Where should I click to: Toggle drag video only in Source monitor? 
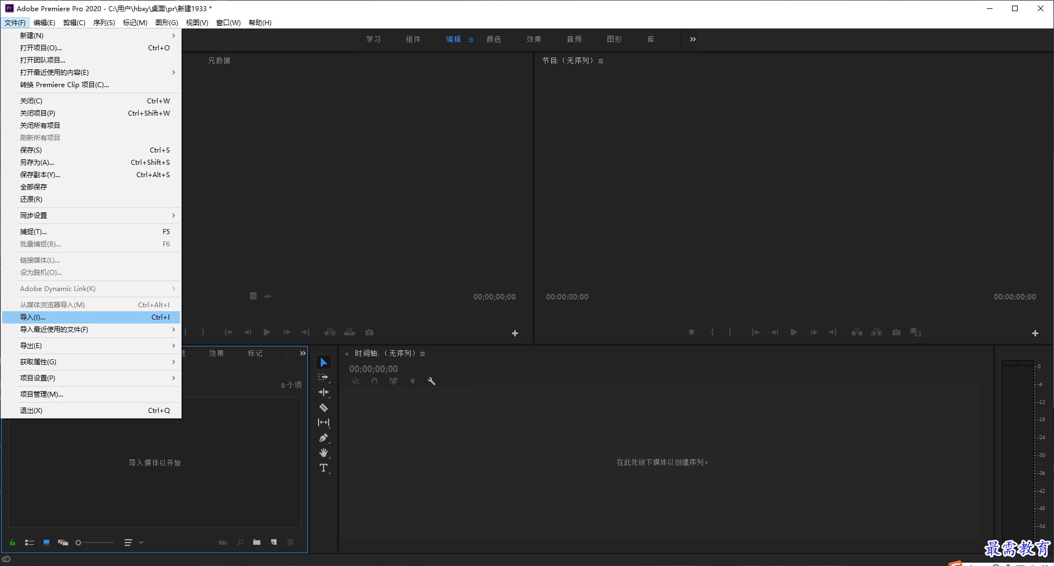pos(253,296)
